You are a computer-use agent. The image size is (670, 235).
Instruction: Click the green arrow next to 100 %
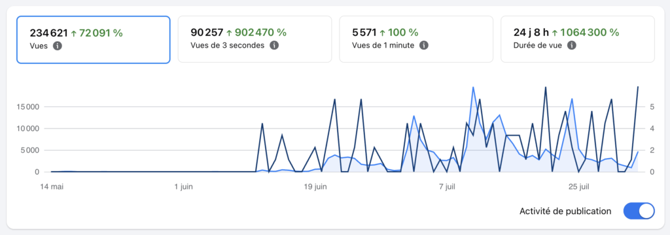click(x=381, y=33)
